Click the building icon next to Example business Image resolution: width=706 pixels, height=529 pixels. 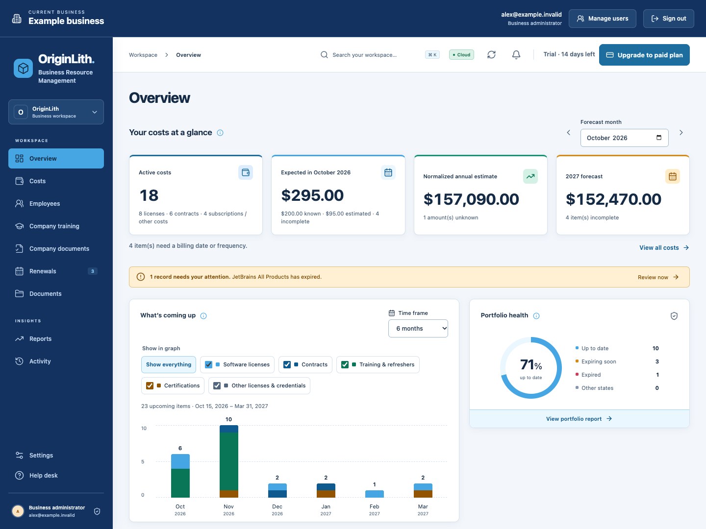[x=17, y=19]
